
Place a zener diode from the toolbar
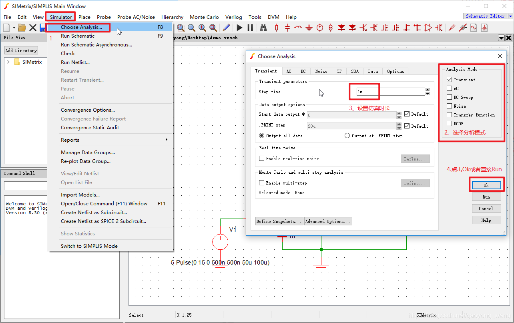(352, 28)
